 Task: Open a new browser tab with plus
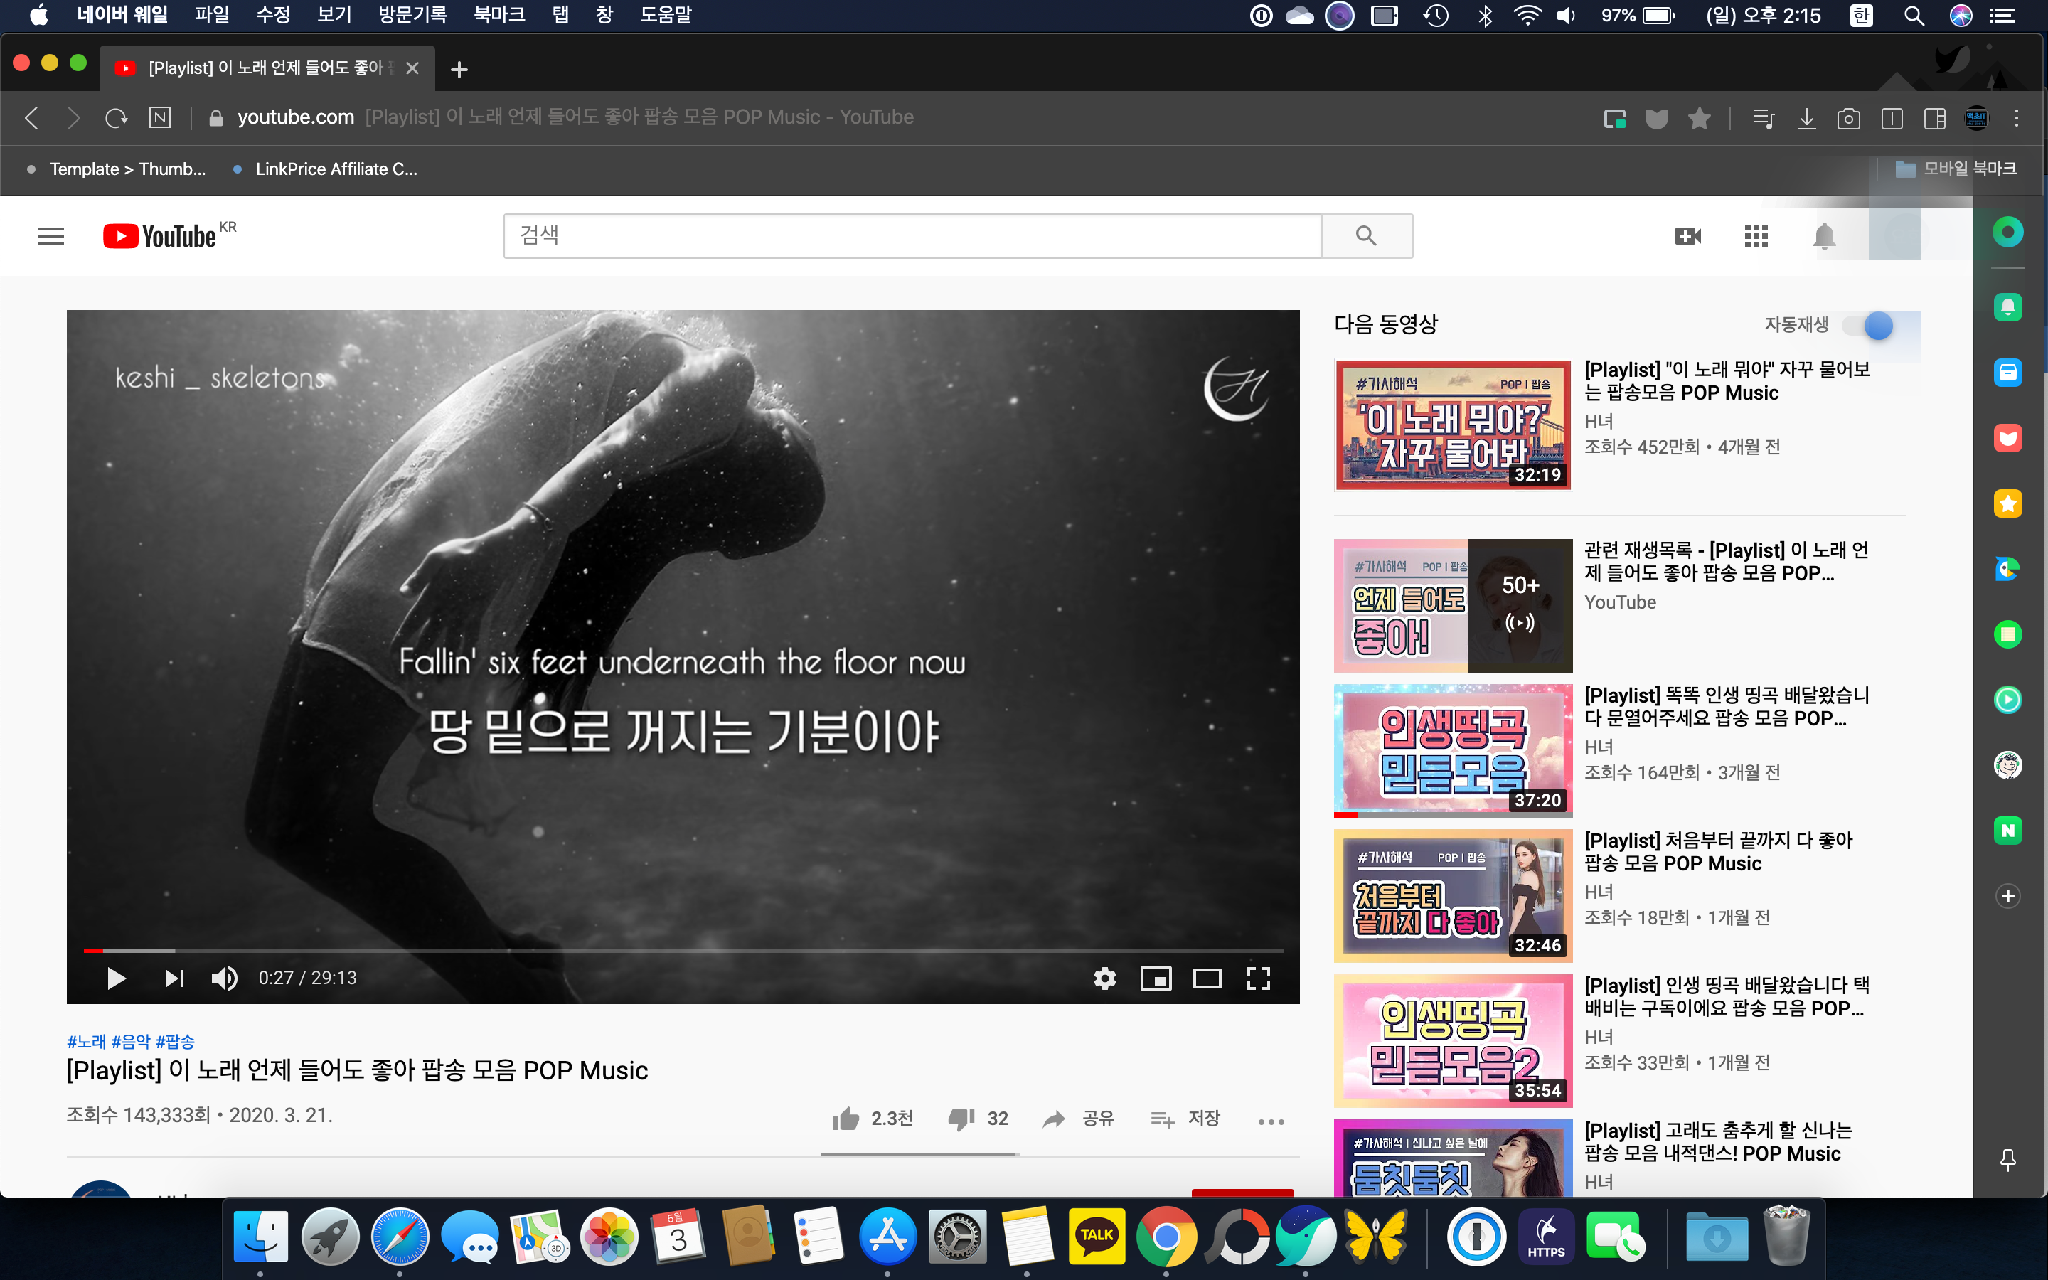[x=459, y=70]
